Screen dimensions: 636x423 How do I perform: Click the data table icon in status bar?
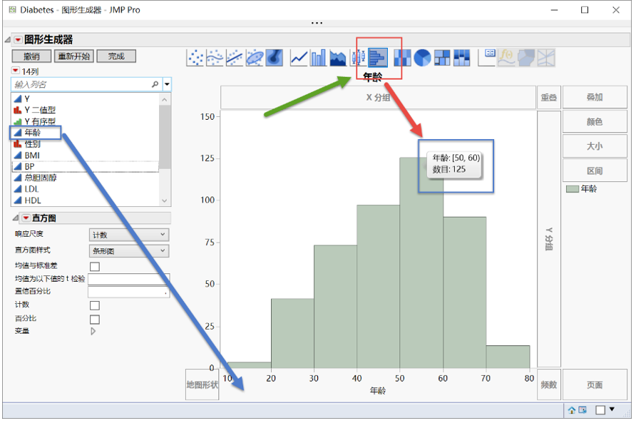[x=583, y=410]
